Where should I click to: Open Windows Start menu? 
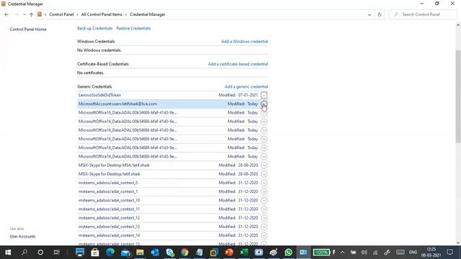(8, 253)
